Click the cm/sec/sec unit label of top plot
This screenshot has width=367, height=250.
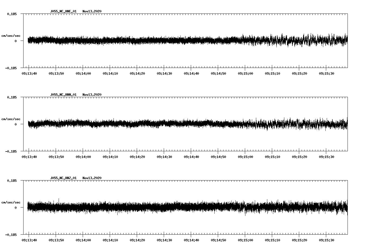[x=11, y=35]
